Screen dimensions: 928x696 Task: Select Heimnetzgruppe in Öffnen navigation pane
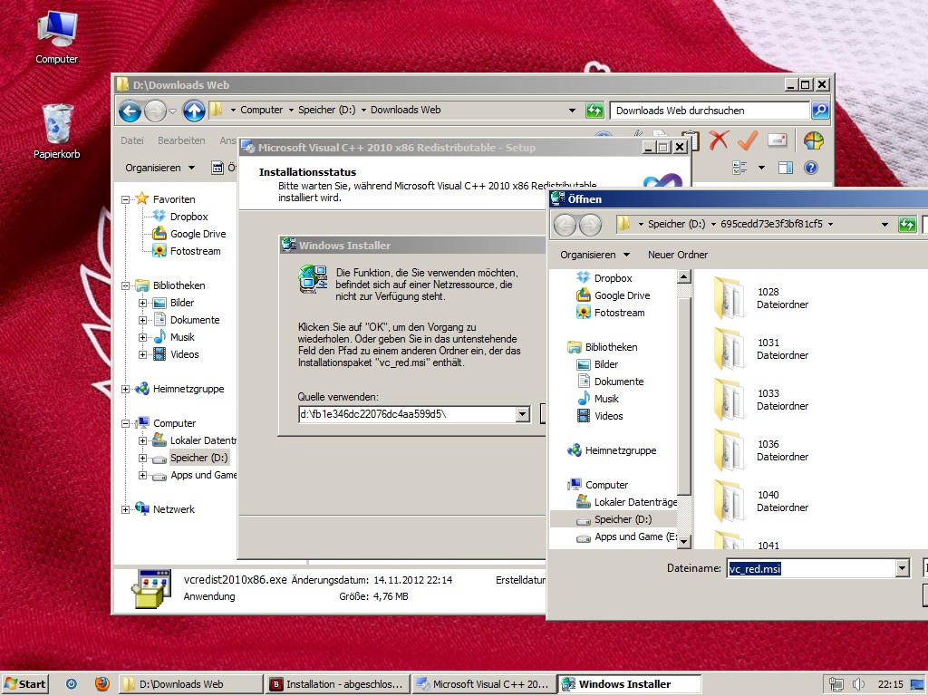pos(612,450)
